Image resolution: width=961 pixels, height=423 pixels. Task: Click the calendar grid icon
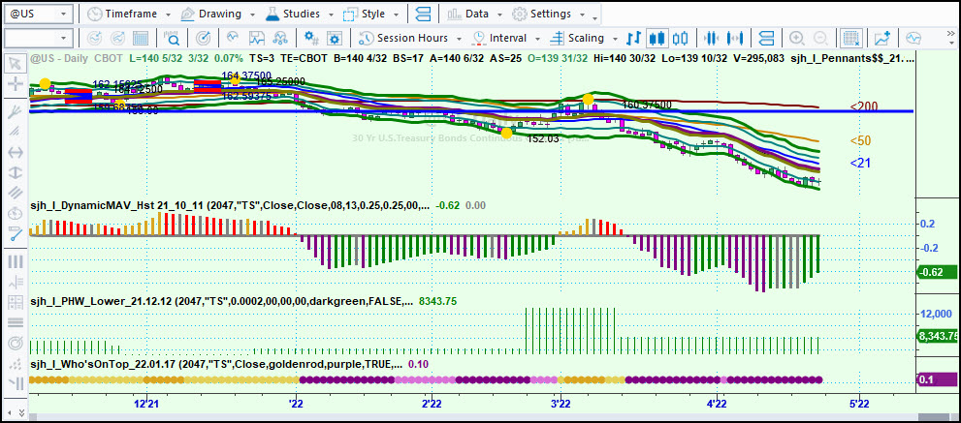click(x=141, y=38)
